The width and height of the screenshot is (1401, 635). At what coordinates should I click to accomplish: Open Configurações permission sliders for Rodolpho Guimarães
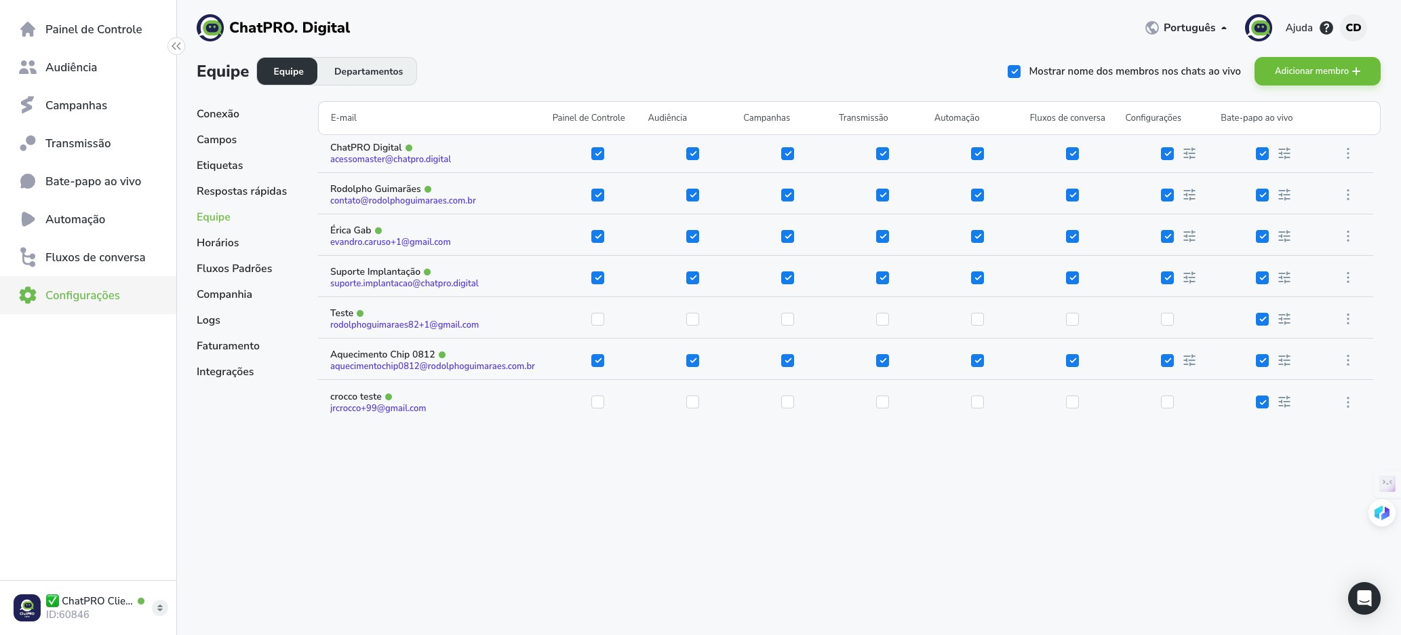1189,195
